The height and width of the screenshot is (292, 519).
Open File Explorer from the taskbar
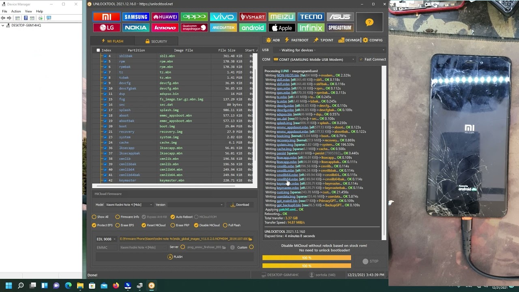pos(80,286)
